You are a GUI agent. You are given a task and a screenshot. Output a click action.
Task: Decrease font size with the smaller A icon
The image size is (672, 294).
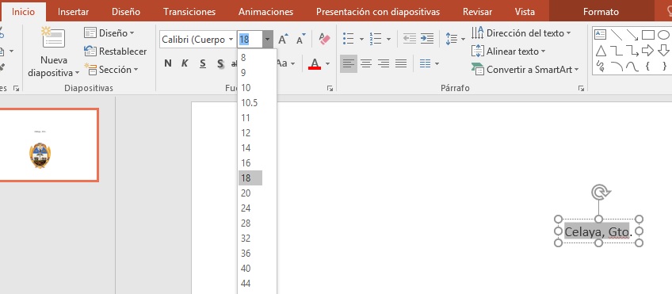(x=301, y=40)
